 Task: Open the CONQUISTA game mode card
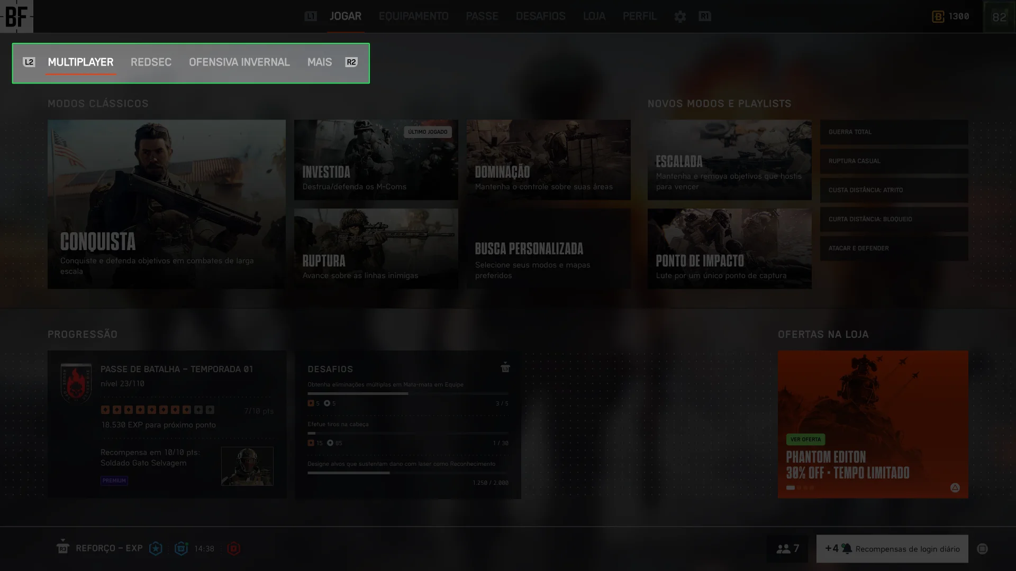pyautogui.click(x=166, y=204)
